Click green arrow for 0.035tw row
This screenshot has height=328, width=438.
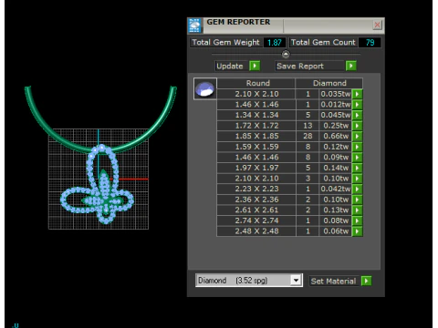tap(358, 94)
